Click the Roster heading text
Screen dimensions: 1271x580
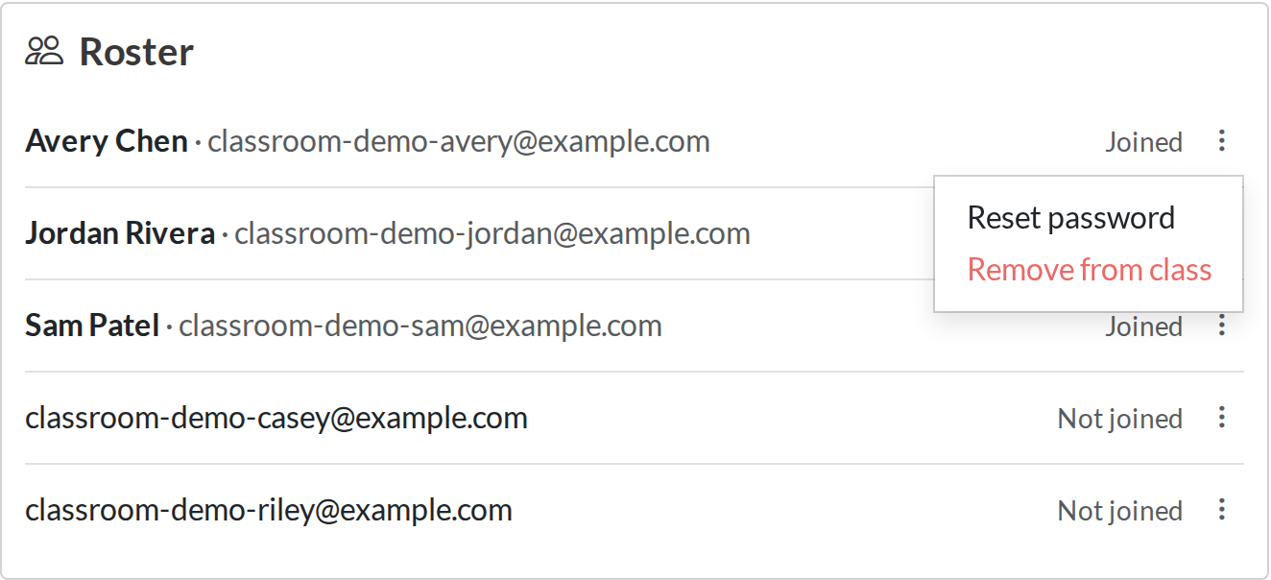pos(136,52)
